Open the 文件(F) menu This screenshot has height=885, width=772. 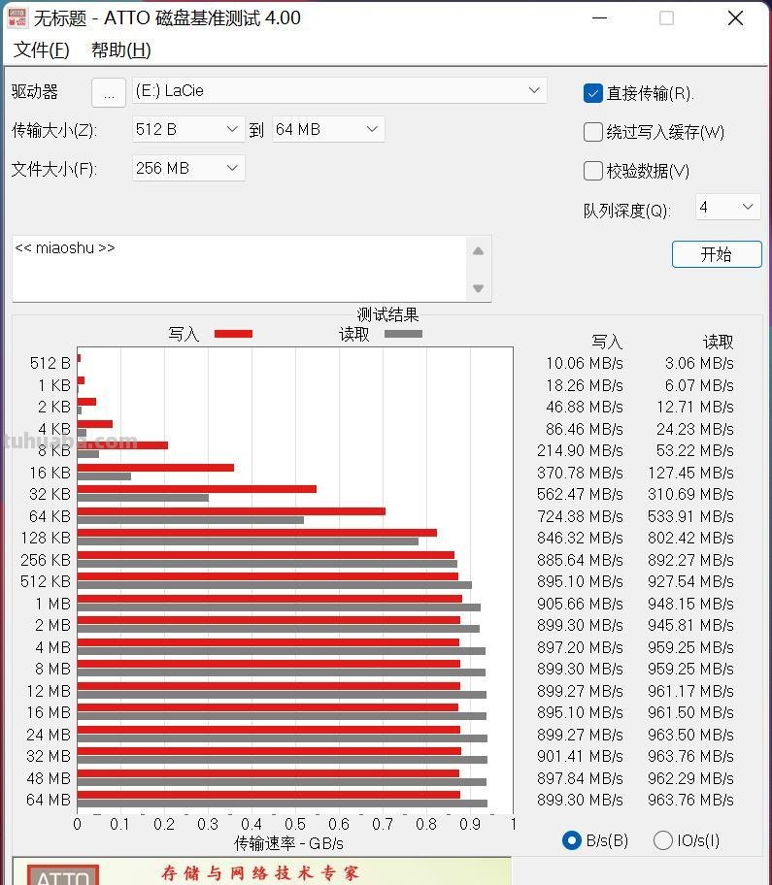(41, 50)
